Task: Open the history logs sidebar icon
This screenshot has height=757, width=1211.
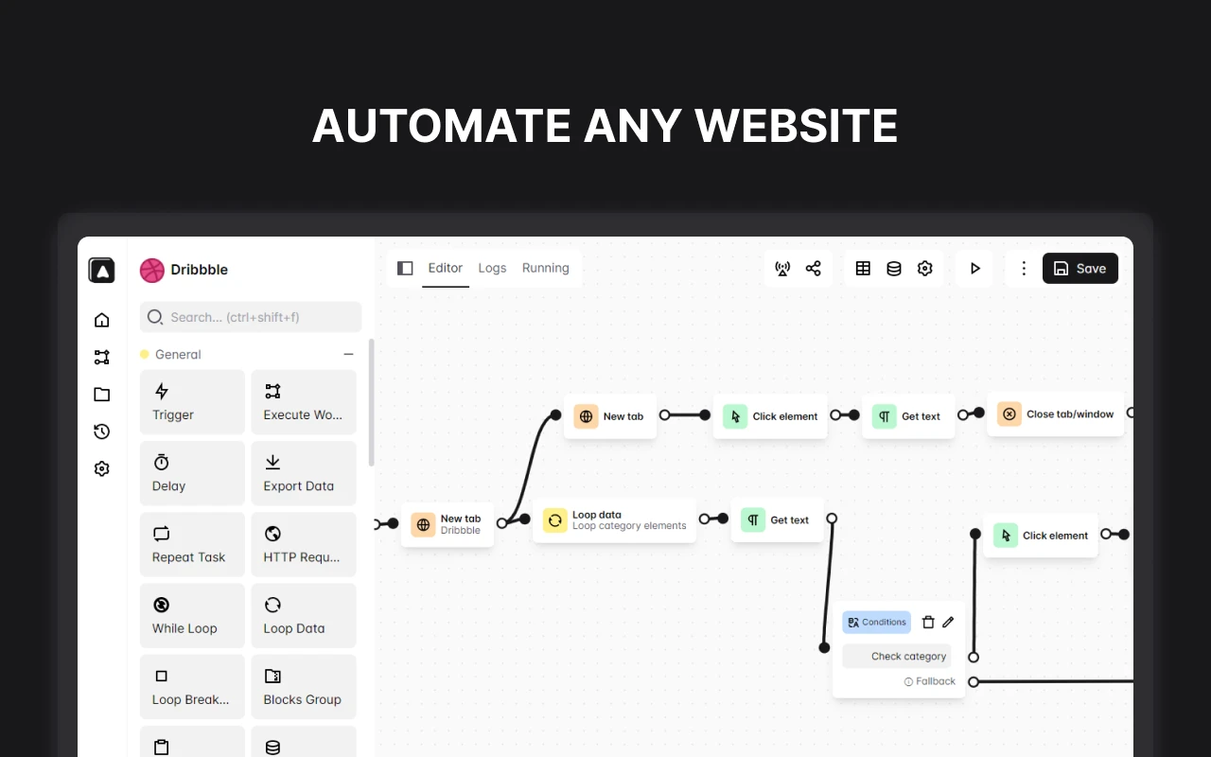Action: click(x=102, y=431)
